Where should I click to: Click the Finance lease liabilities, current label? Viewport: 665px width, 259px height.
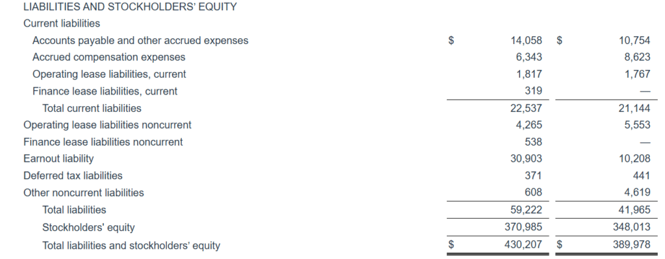tap(105, 91)
